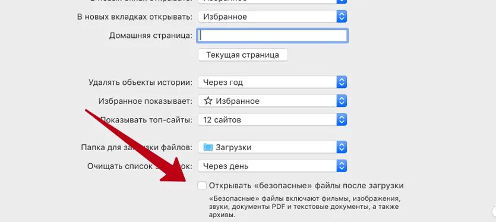Viewport: 496px width, 222px height.
Task: Focus the Домашняя страница input field
Action: 273,36
